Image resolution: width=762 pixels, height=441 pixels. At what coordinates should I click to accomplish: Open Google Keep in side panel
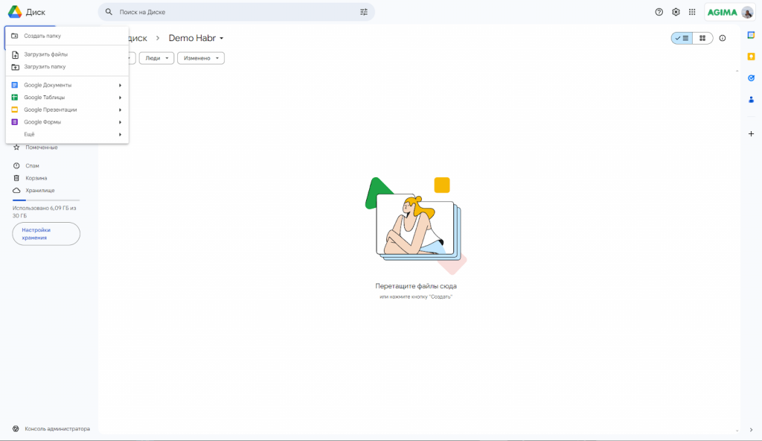(x=751, y=56)
